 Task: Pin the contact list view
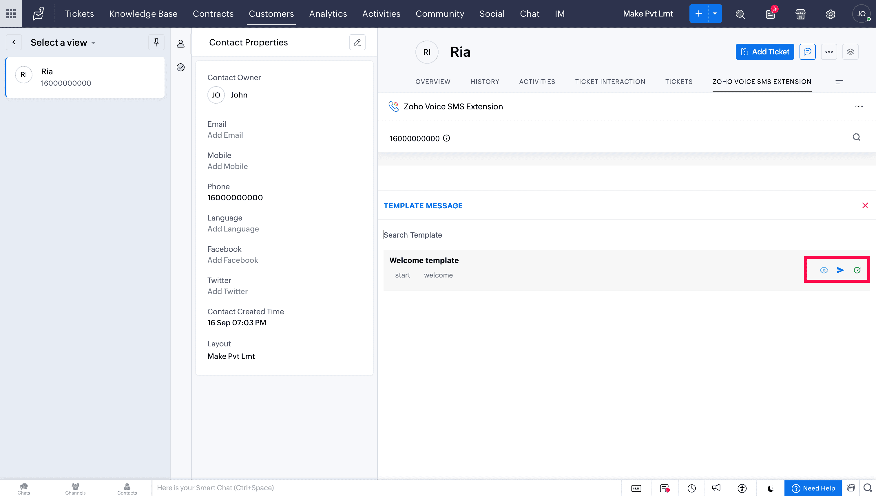(156, 42)
